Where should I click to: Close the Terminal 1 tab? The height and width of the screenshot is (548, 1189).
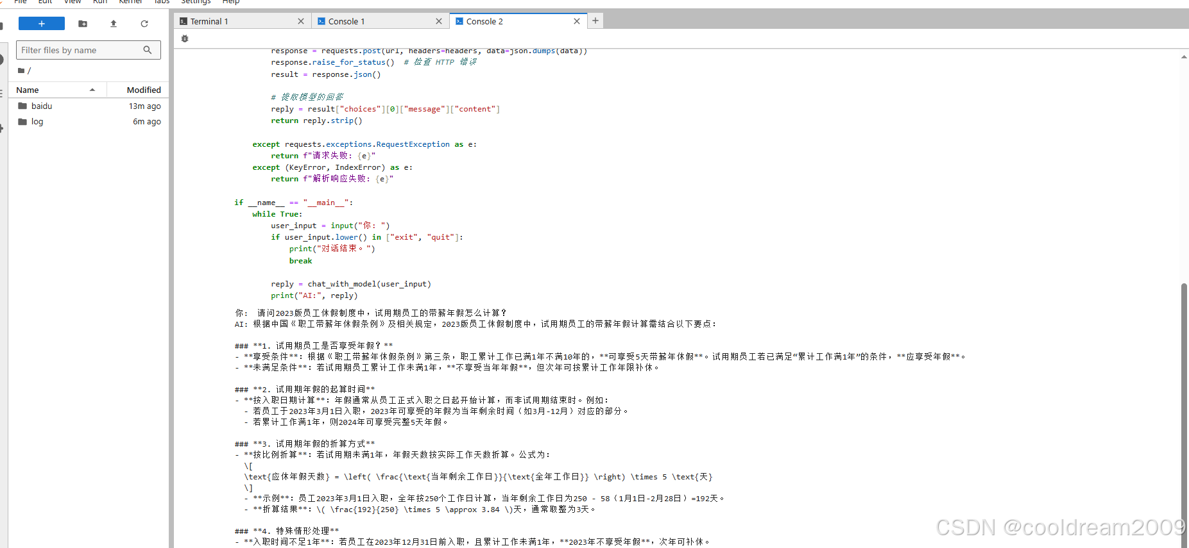301,21
